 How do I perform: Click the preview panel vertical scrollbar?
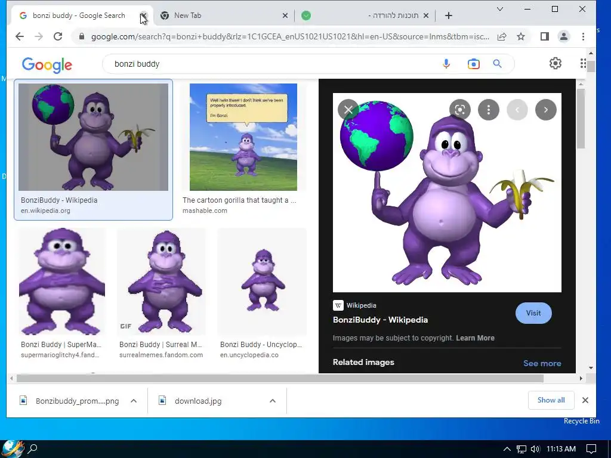581,119
